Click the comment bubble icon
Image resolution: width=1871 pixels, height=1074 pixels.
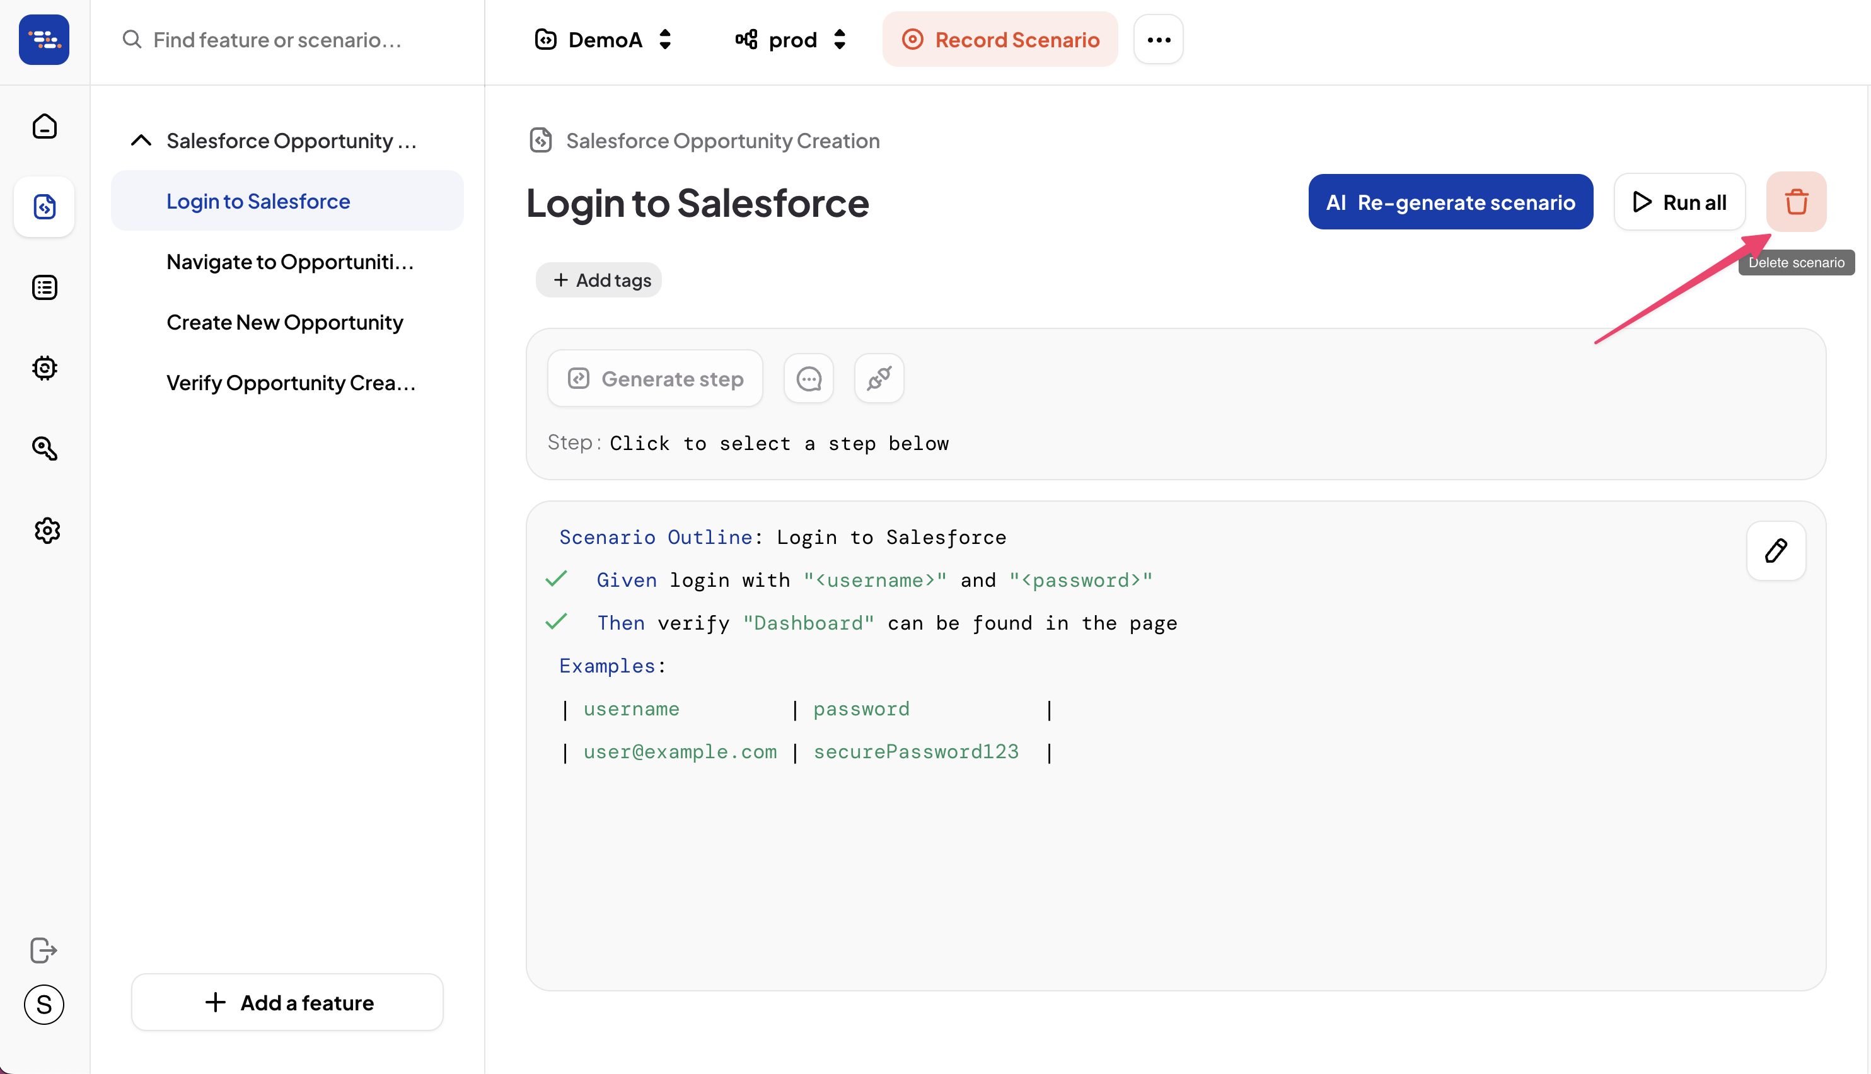(x=808, y=379)
